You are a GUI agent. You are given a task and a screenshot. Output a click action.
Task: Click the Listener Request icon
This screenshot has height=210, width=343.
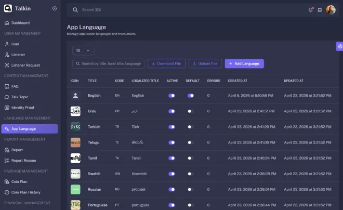pos(7,65)
